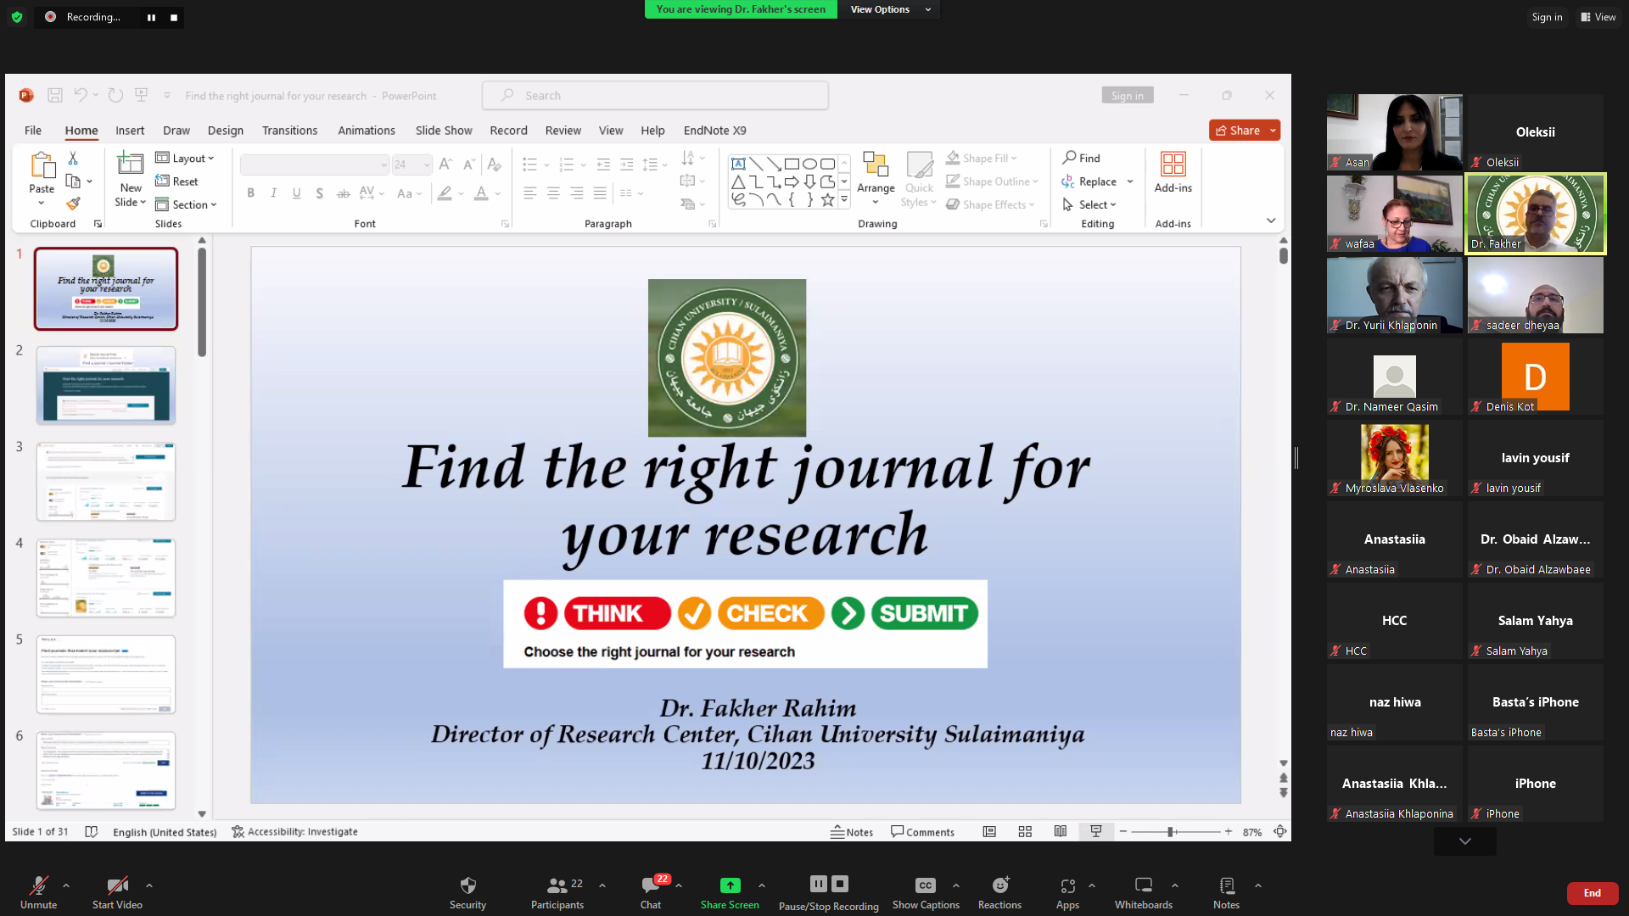Screen dimensions: 1629x916
Task: Open the Zoom Notes icon
Action: pyautogui.click(x=1226, y=885)
